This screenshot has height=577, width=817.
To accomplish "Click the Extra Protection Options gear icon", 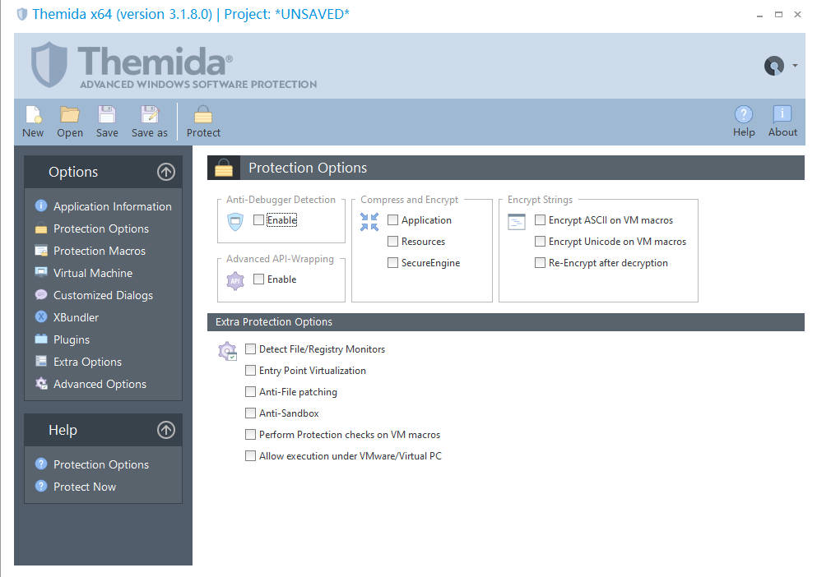I will tap(228, 351).
